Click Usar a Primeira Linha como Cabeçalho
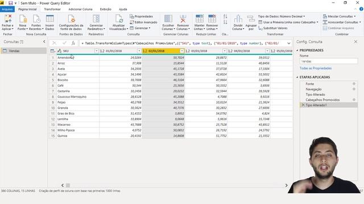This screenshot has height=204, width=364. tap(288, 22)
